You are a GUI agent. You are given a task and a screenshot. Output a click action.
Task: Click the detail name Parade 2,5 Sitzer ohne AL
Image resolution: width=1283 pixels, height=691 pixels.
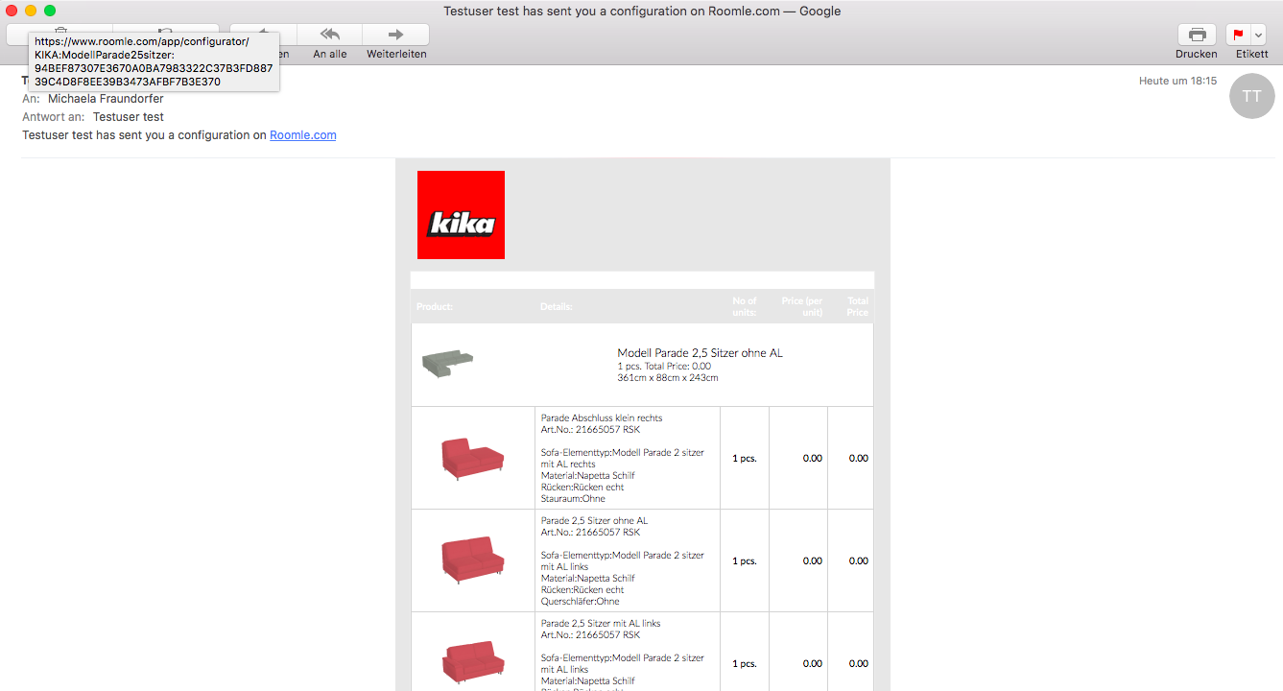(x=594, y=520)
